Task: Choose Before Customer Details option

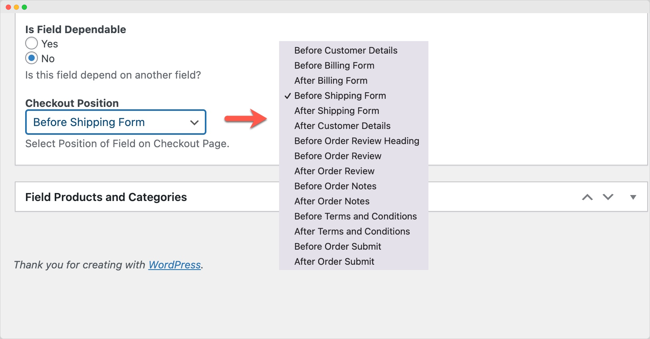Action: (346, 51)
